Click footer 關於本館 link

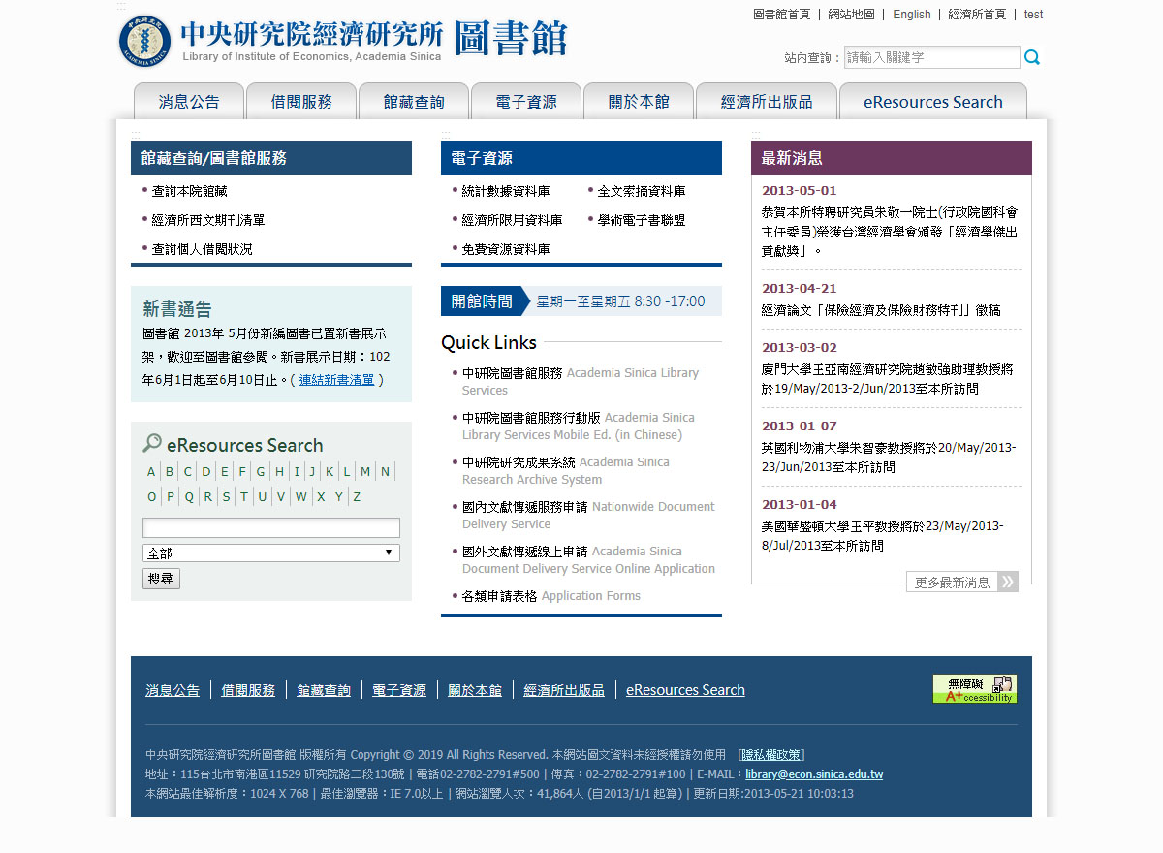[x=475, y=690]
